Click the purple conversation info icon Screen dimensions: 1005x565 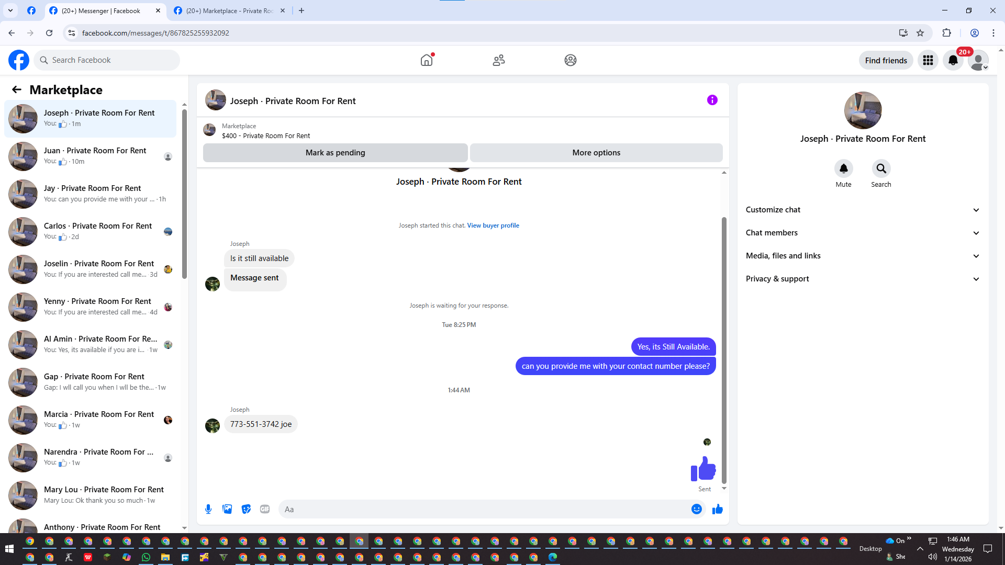click(x=712, y=100)
